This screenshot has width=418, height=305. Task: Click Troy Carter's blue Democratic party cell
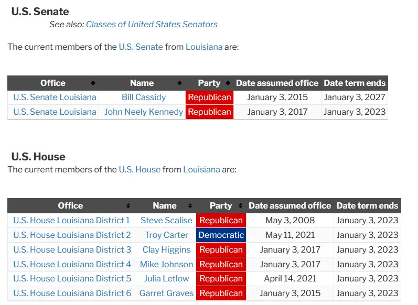point(221,235)
